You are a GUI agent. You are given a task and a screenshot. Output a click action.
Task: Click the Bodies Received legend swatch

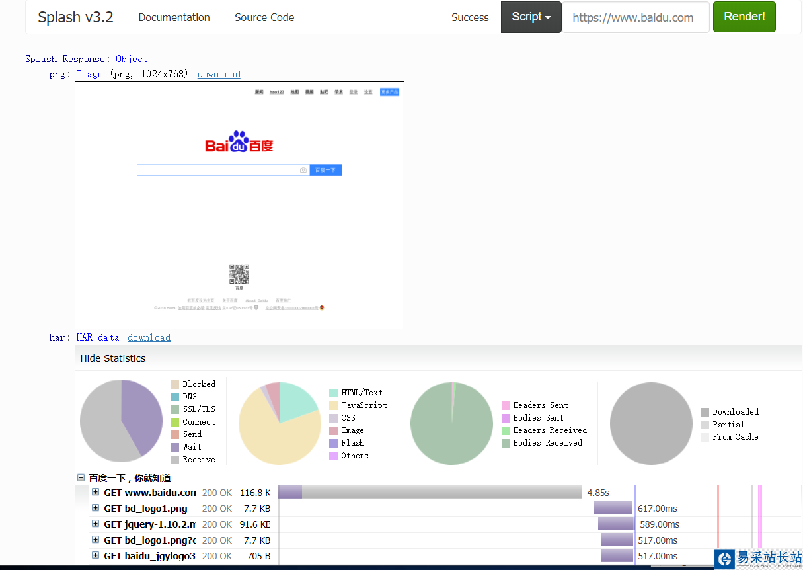pos(506,443)
